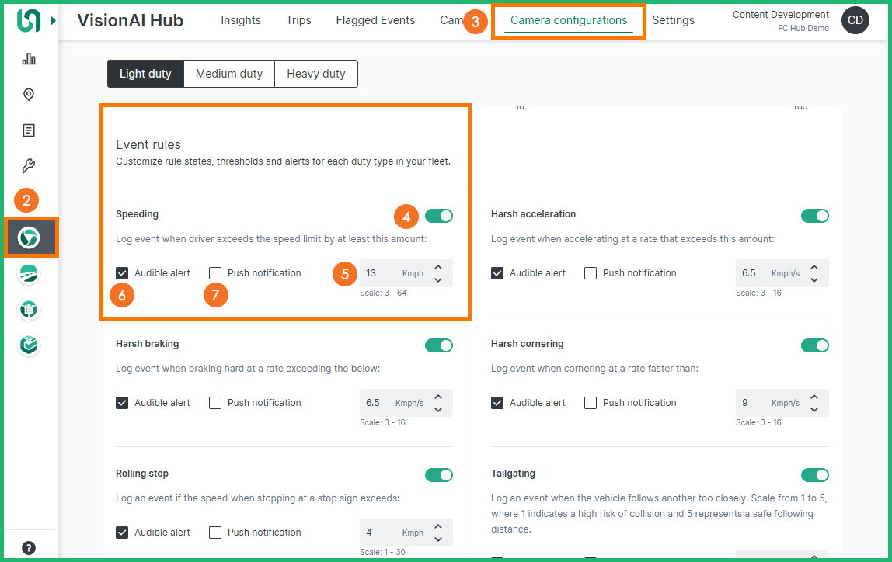Expand the sidebar using the arrow chevron
892x562 pixels.
point(53,21)
